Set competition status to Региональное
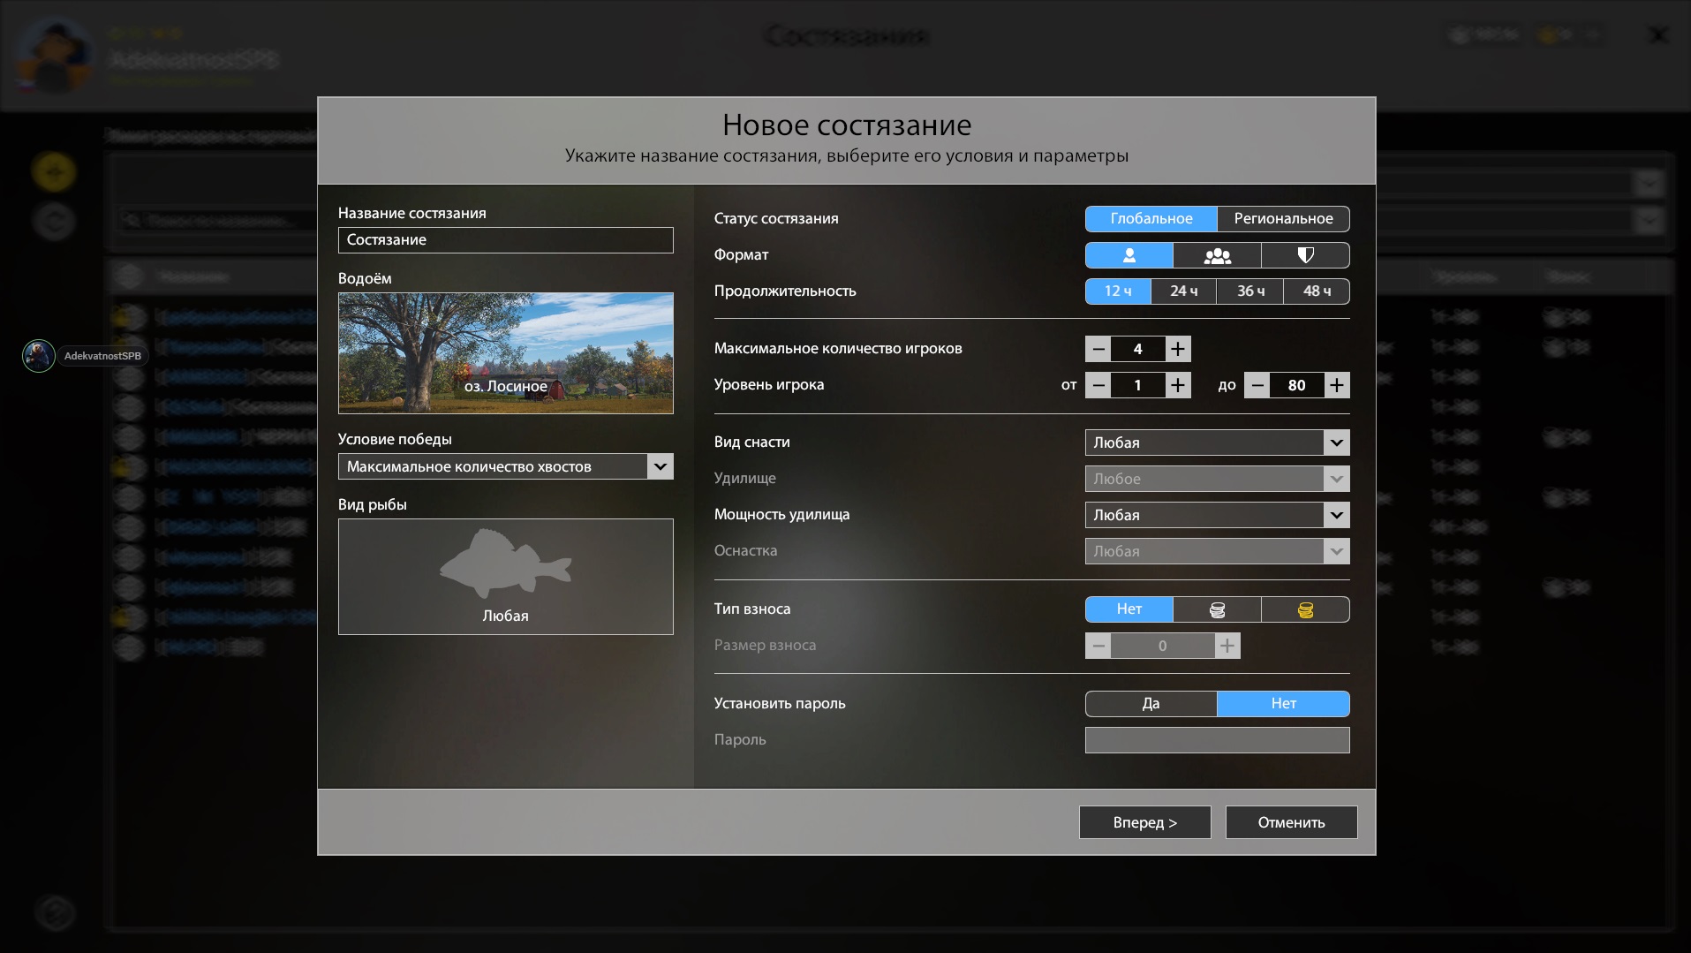Viewport: 1691px width, 953px height. pos(1283,218)
